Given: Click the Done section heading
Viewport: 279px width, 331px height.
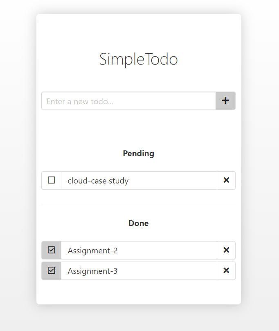Looking at the screenshot, I should tap(138, 223).
